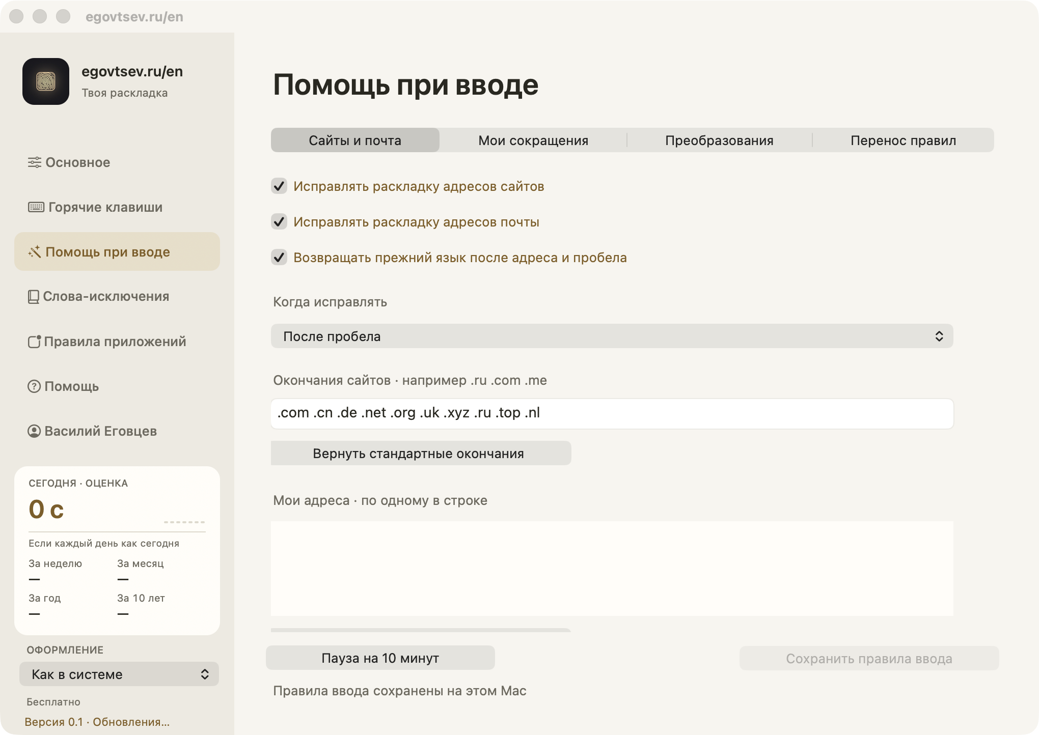The height and width of the screenshot is (735, 1039).
Task: Click Вернуть стандартные окончания button
Action: [421, 453]
